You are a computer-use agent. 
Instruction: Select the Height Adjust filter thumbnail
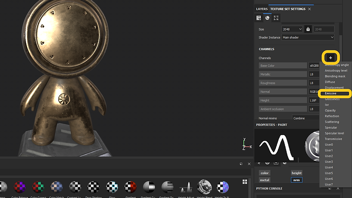click(x=186, y=187)
